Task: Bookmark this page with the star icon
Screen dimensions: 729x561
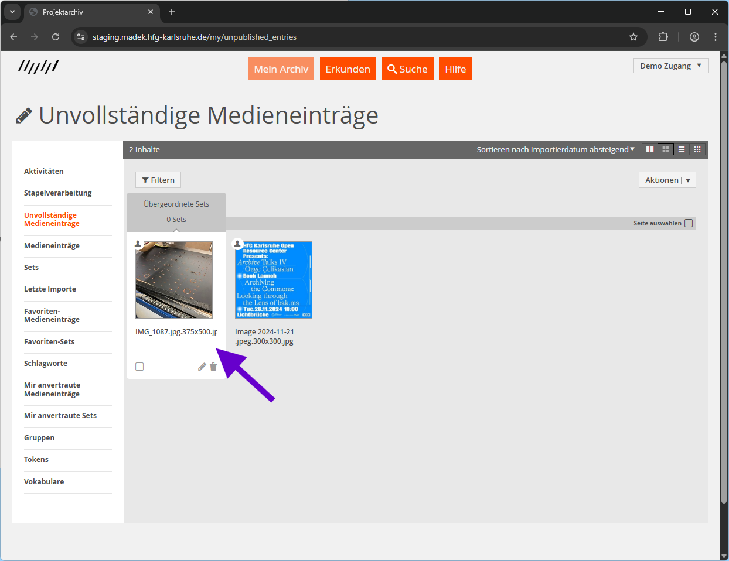Action: [633, 37]
